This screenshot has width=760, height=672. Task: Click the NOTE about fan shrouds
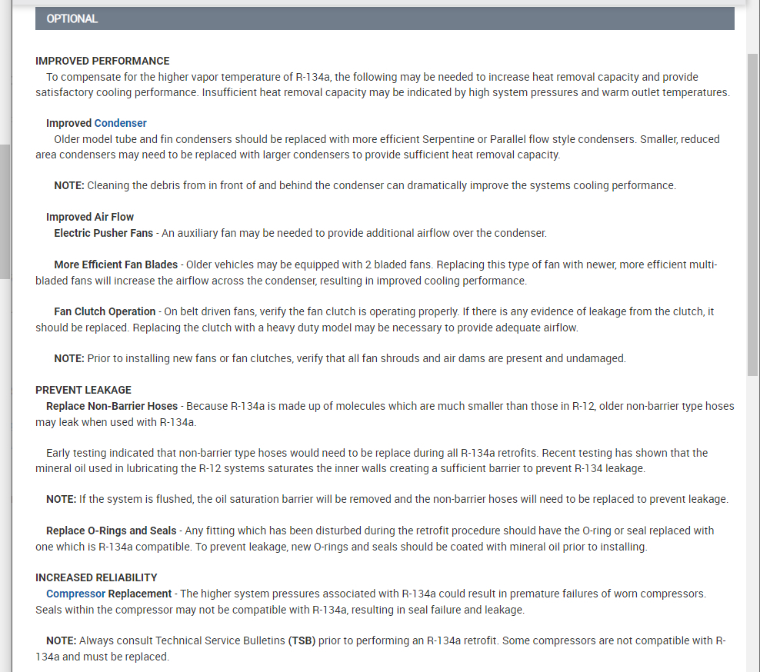point(339,358)
